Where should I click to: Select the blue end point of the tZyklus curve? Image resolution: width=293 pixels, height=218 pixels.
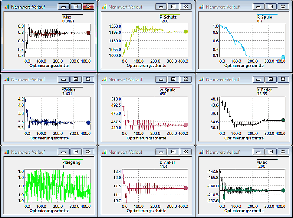(x=88, y=123)
